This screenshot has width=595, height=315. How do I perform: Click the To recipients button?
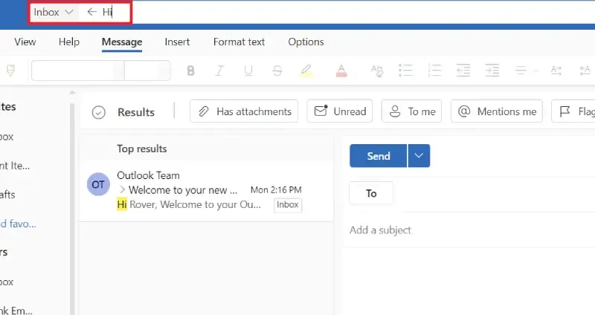pyautogui.click(x=371, y=193)
